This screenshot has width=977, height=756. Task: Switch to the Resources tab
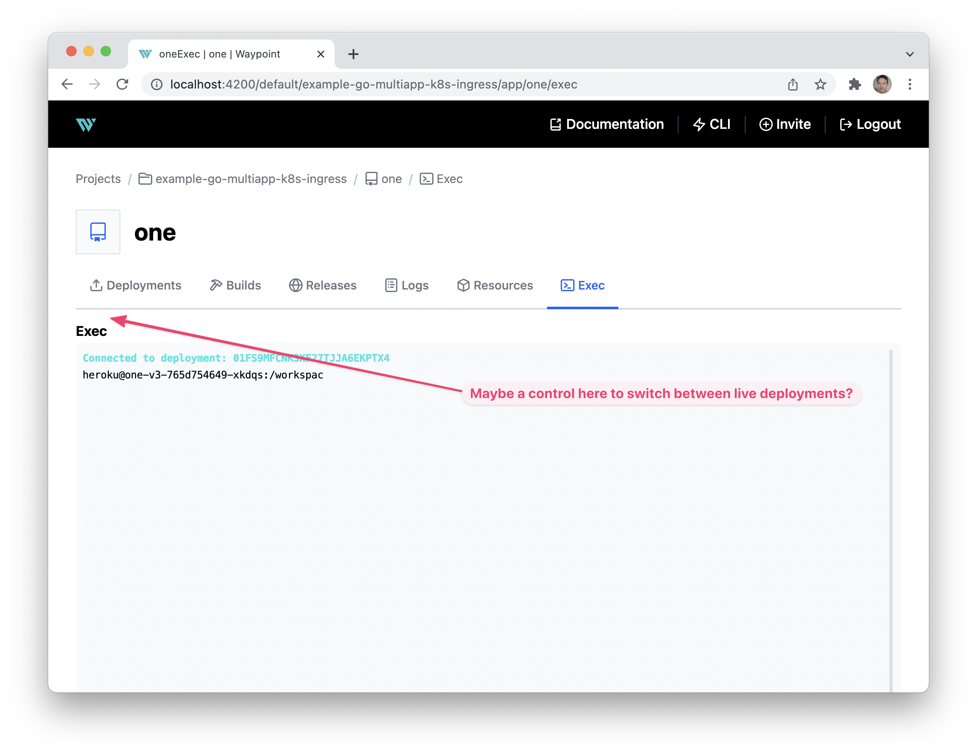[x=495, y=286]
